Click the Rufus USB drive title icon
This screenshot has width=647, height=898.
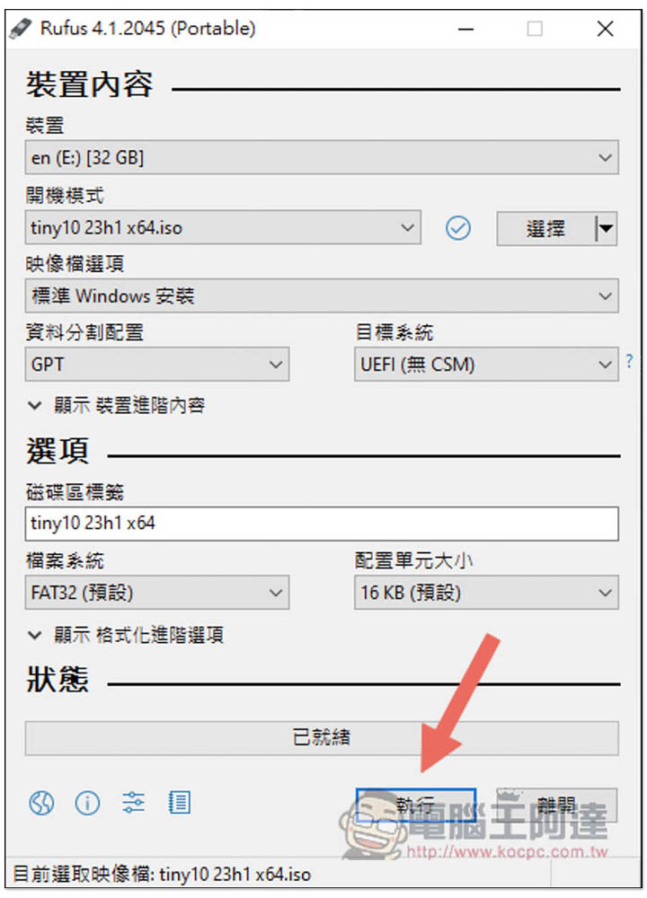click(20, 29)
